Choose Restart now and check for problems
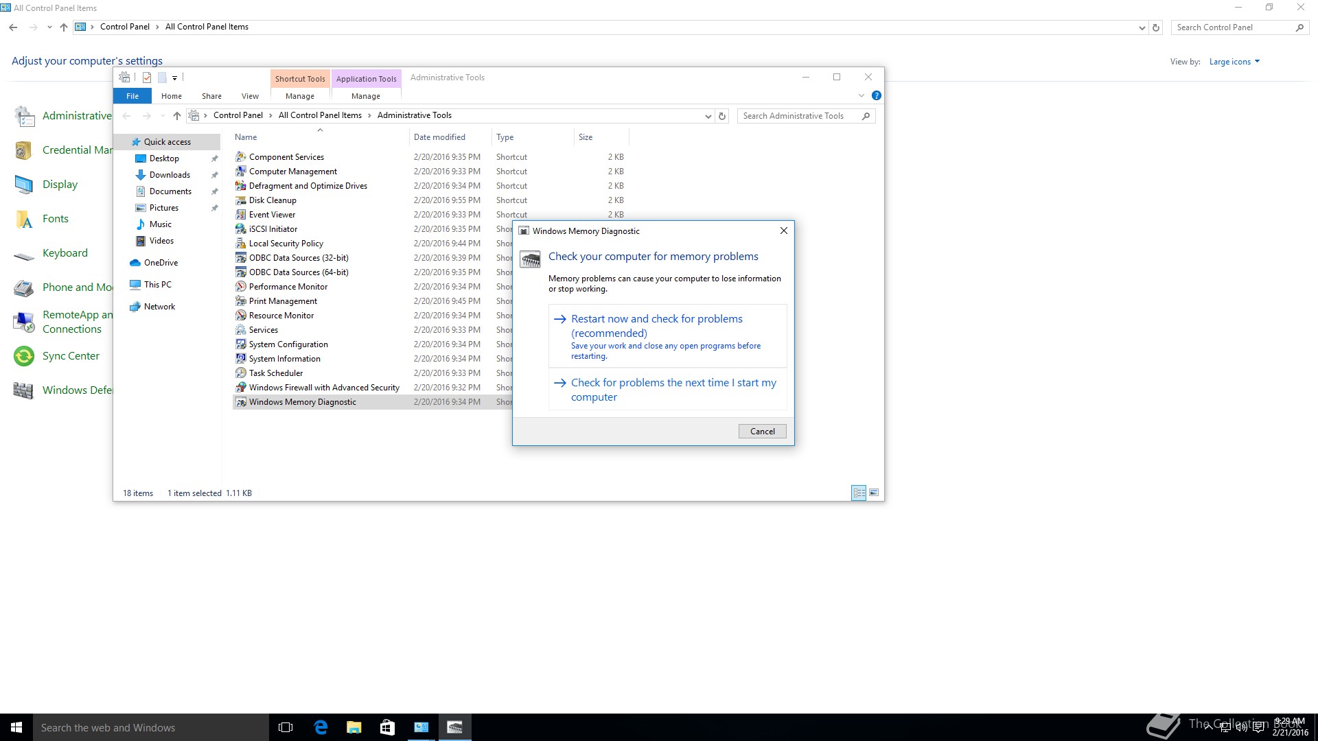This screenshot has height=741, width=1318. tap(656, 326)
